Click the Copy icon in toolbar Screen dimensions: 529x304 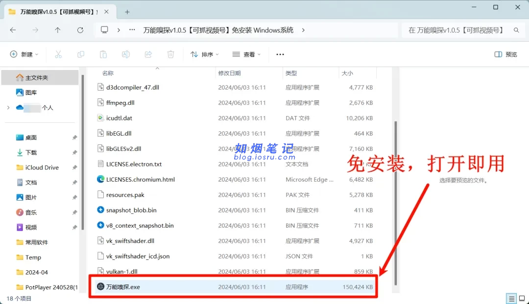click(81, 54)
